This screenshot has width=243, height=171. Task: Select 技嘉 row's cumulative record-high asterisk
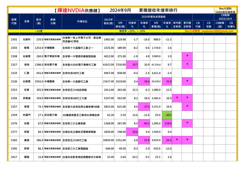tap(187, 123)
